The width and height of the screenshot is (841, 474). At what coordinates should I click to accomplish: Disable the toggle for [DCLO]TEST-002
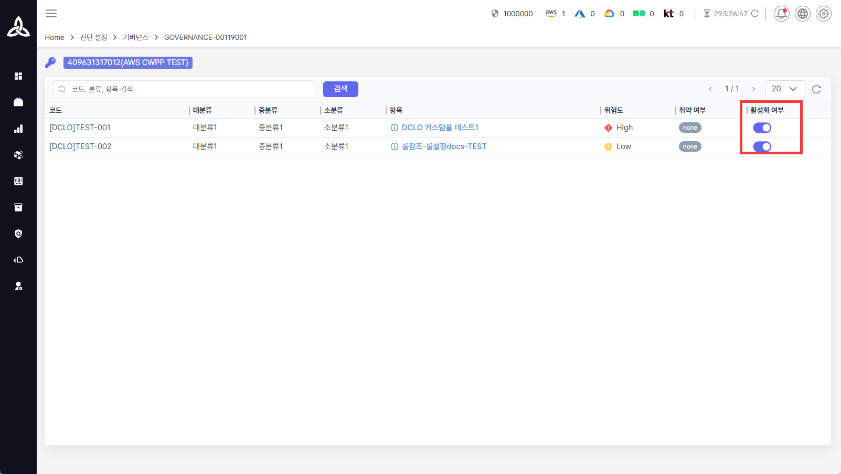coord(762,146)
